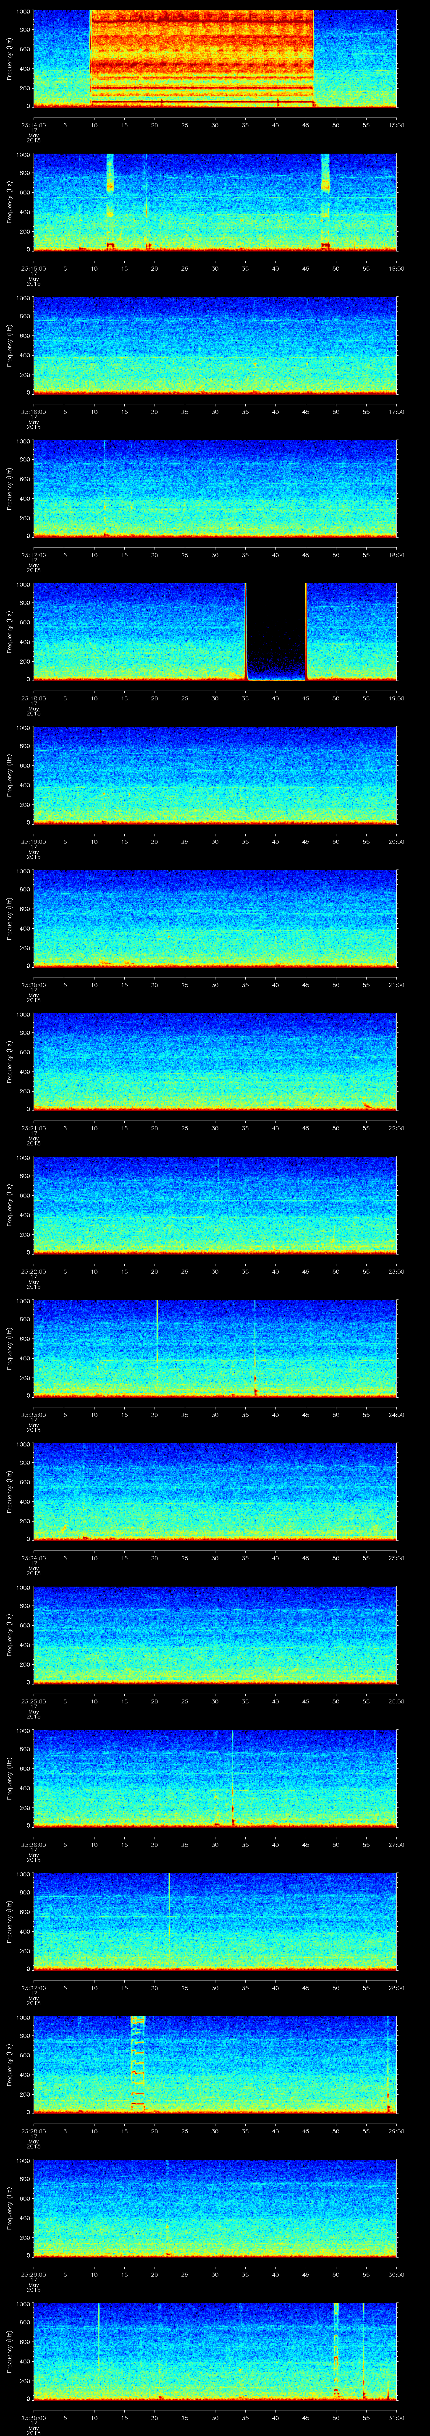Click the 26:00 end time label

(397, 1700)
